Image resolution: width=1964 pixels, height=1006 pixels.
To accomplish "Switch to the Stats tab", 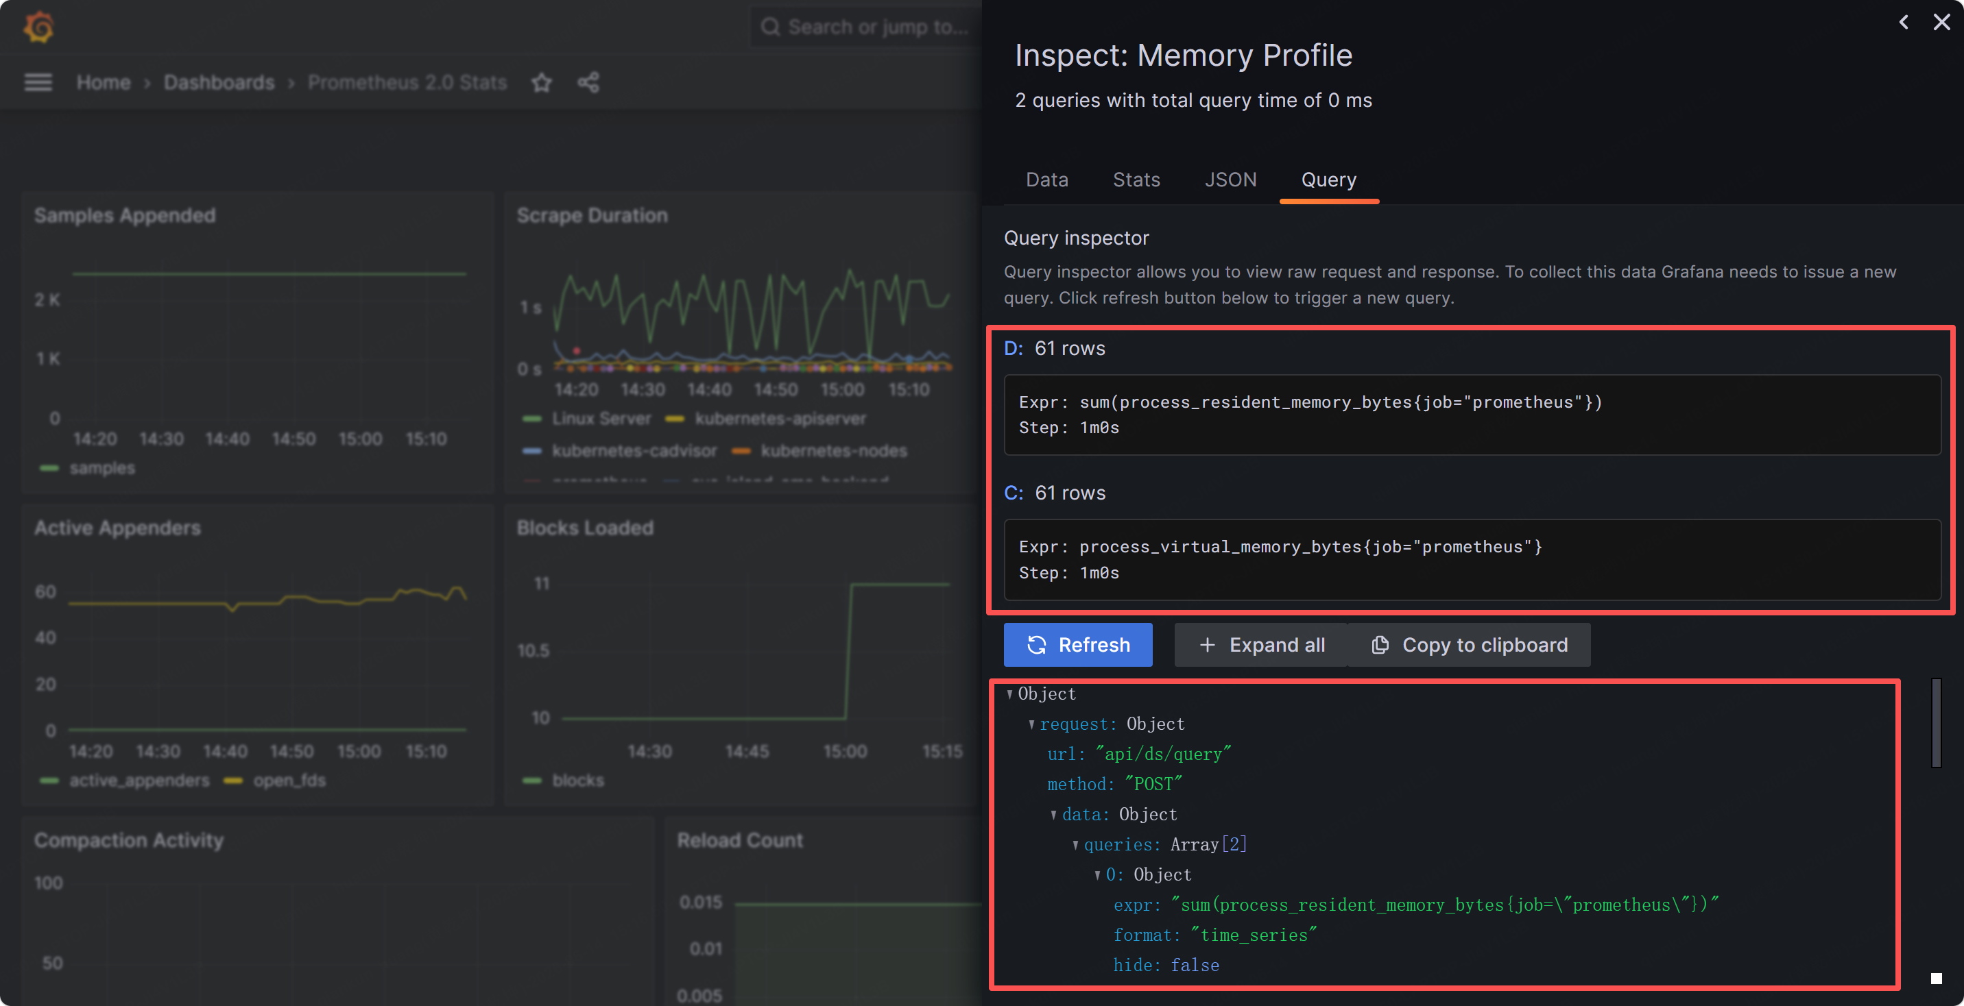I will pos(1136,180).
